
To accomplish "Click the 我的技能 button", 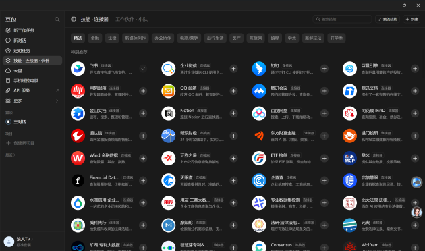I will (x=387, y=20).
